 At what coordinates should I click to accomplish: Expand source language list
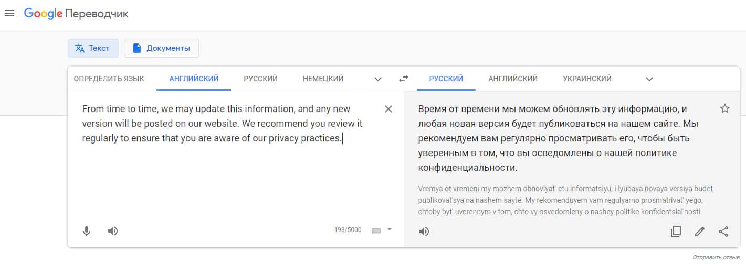[377, 79]
